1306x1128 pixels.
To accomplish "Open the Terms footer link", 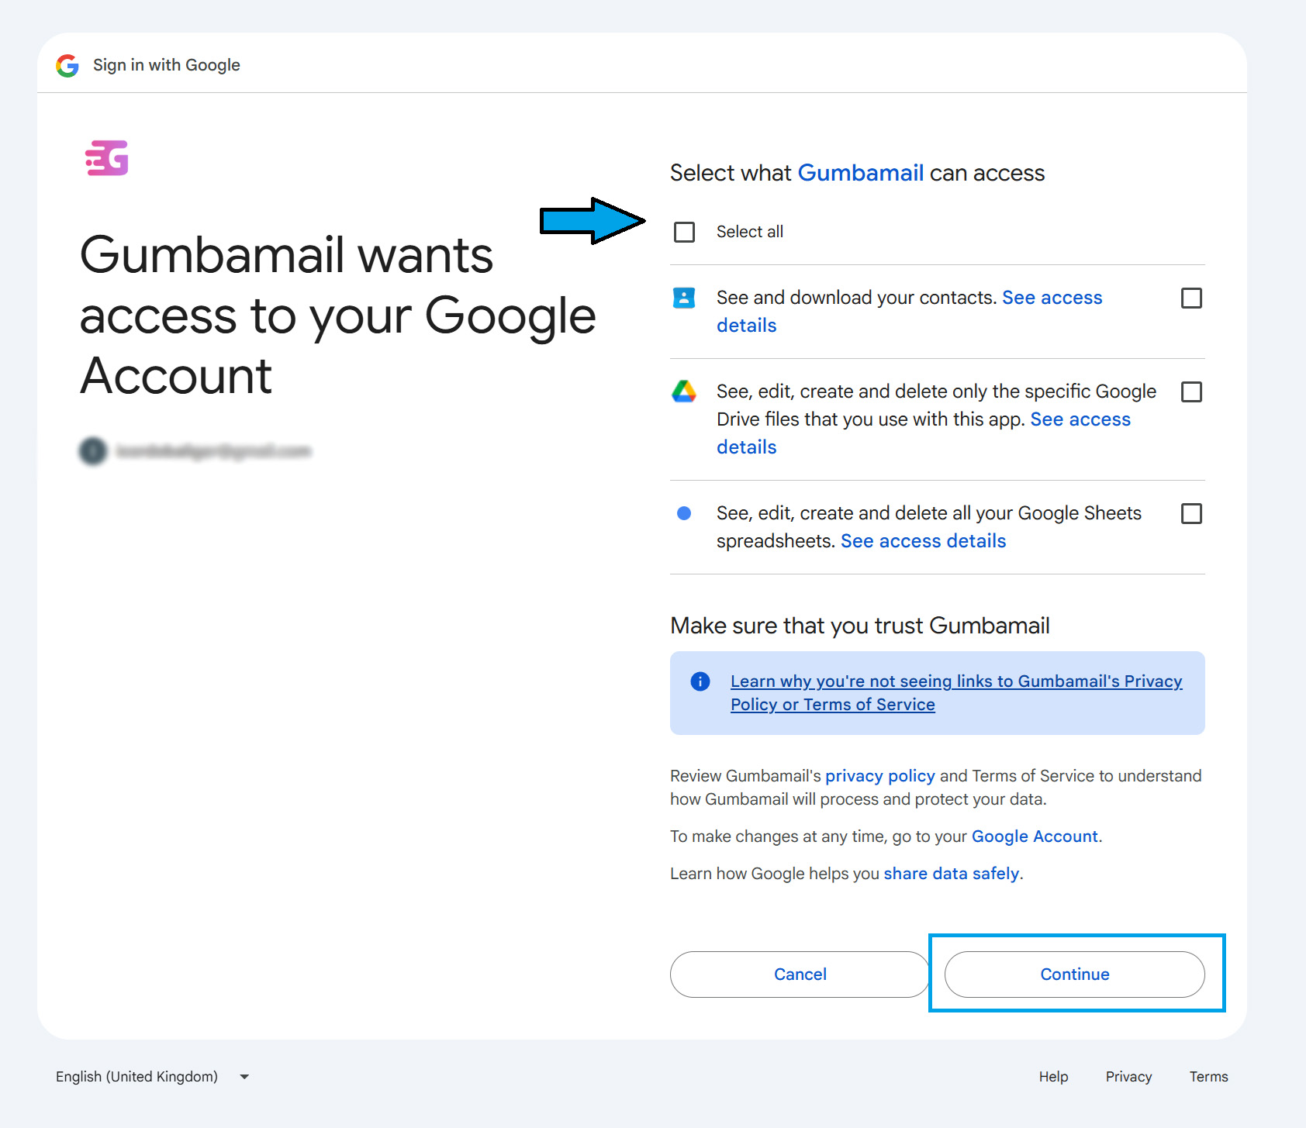I will click(x=1208, y=1077).
